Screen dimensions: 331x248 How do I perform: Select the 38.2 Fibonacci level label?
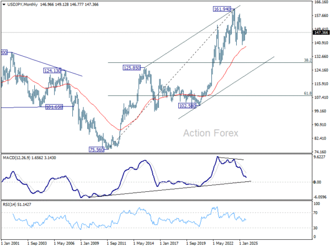(308, 60)
